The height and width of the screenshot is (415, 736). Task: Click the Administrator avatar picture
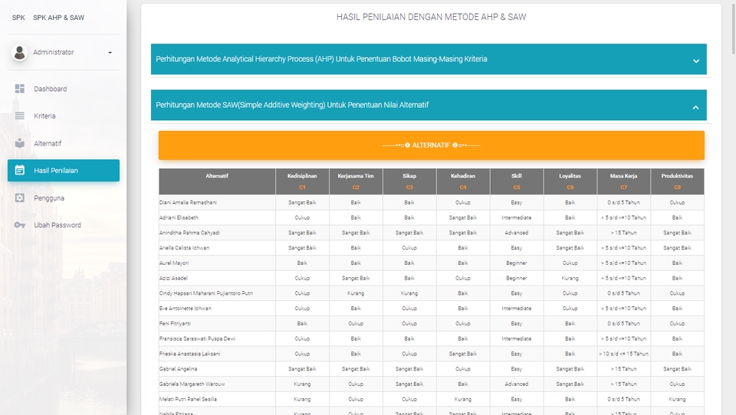(x=19, y=53)
